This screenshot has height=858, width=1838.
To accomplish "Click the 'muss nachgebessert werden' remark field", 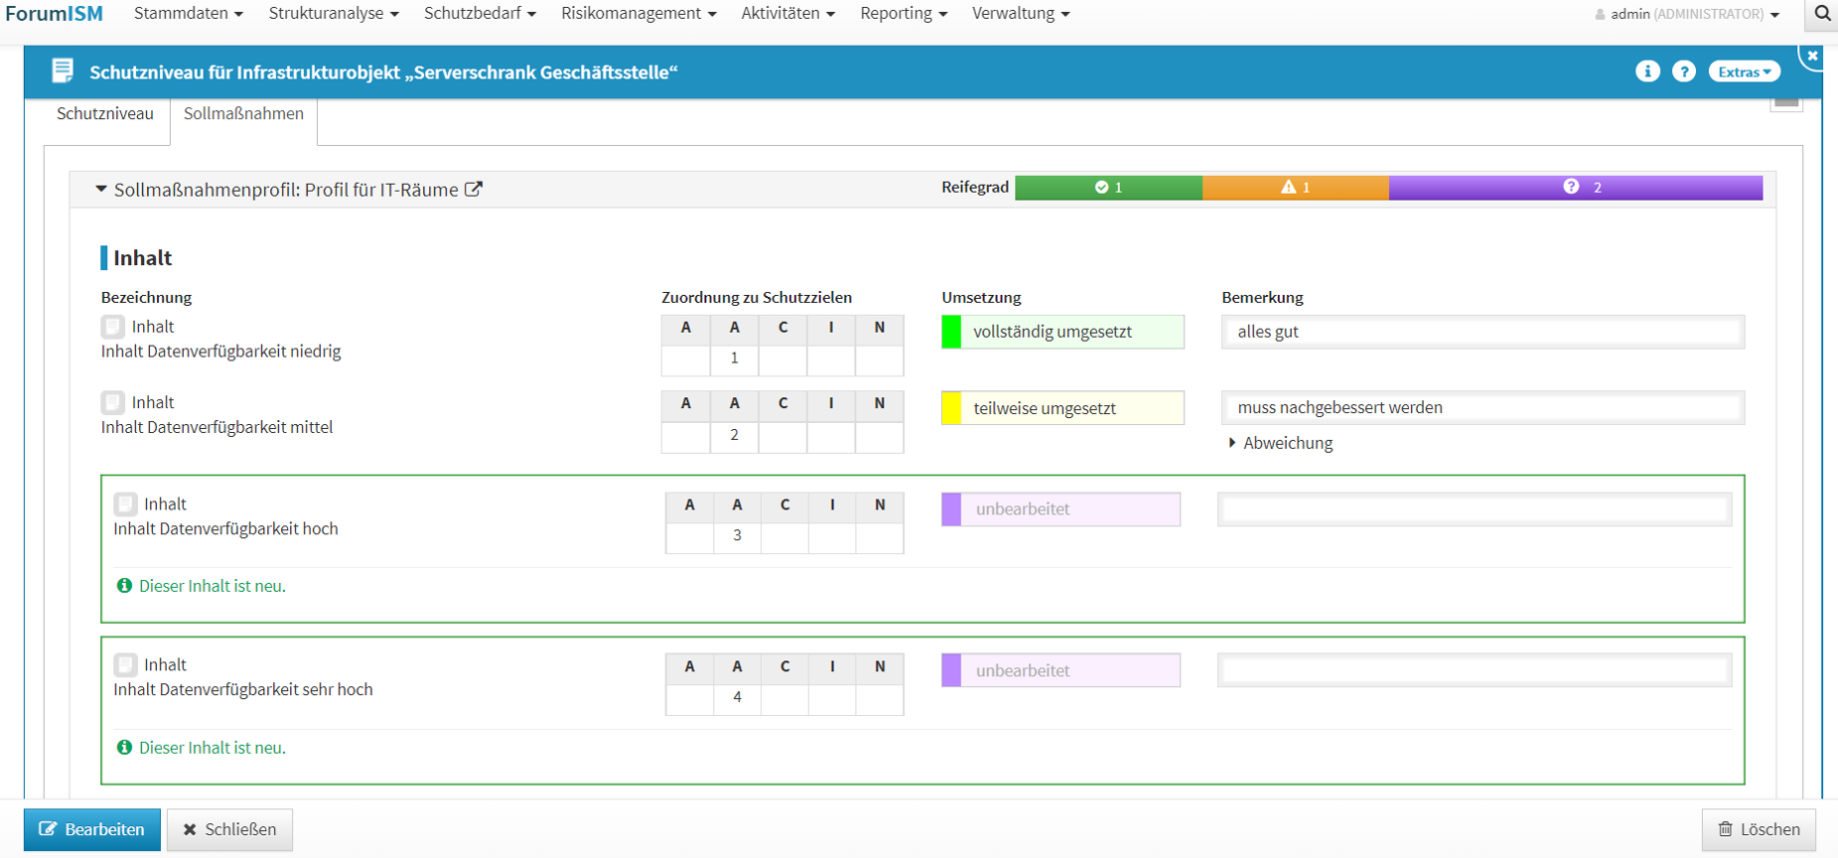I will pos(1482,407).
